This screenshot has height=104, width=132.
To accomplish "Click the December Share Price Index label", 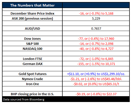I will [x=32, y=13].
